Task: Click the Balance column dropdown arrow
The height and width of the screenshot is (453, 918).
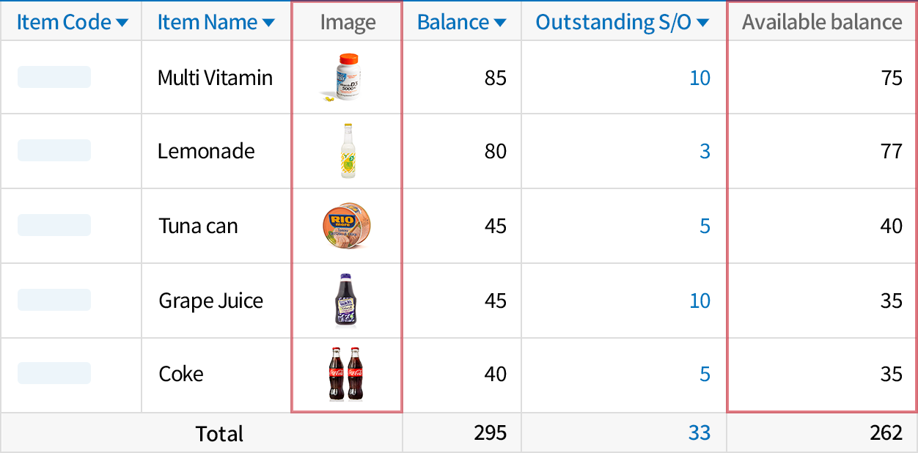Action: 500,23
